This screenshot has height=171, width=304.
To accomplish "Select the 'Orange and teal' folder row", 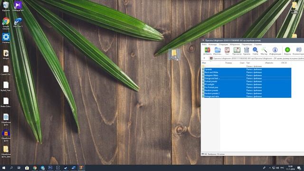I will pyautogui.click(x=247, y=78).
